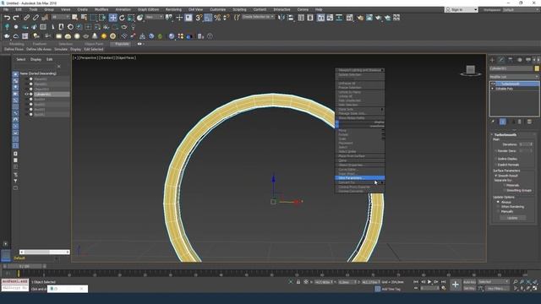Viewport: 541px width, 304px height.
Task: Click the Cylinder object color swatch
Action: [537, 68]
